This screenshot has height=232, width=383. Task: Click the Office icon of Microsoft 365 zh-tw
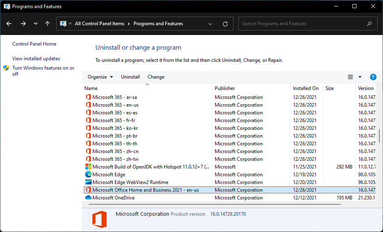88,159
